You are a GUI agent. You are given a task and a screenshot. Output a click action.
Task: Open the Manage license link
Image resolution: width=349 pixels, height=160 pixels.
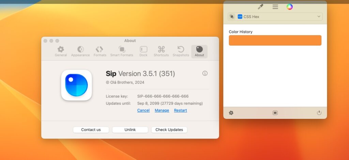tap(162, 110)
